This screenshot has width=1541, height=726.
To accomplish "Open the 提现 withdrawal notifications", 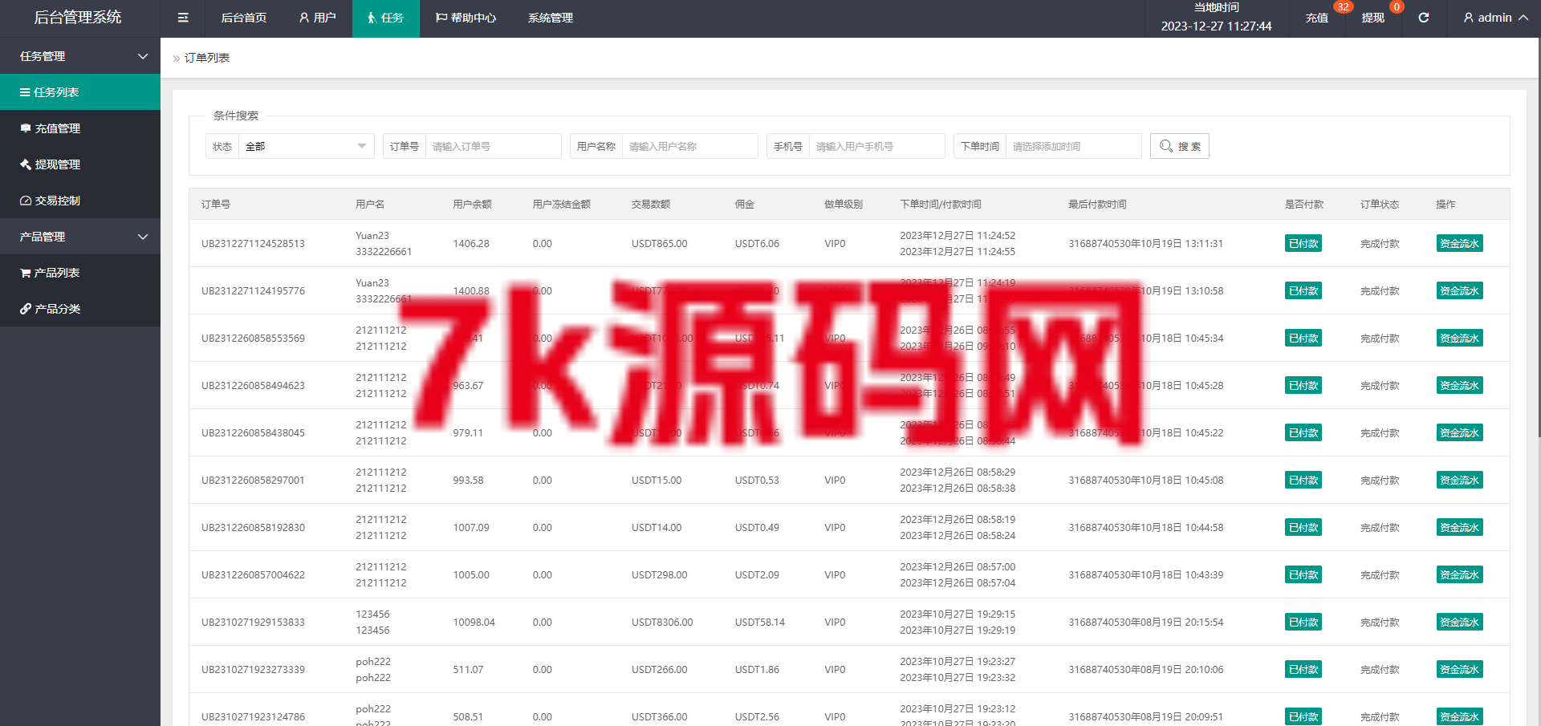I will click(x=1372, y=18).
